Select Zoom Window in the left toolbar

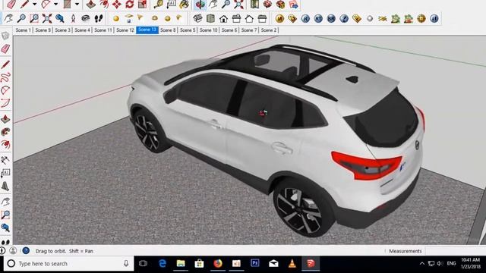[5, 215]
